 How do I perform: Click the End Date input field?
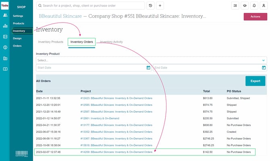point(210,68)
